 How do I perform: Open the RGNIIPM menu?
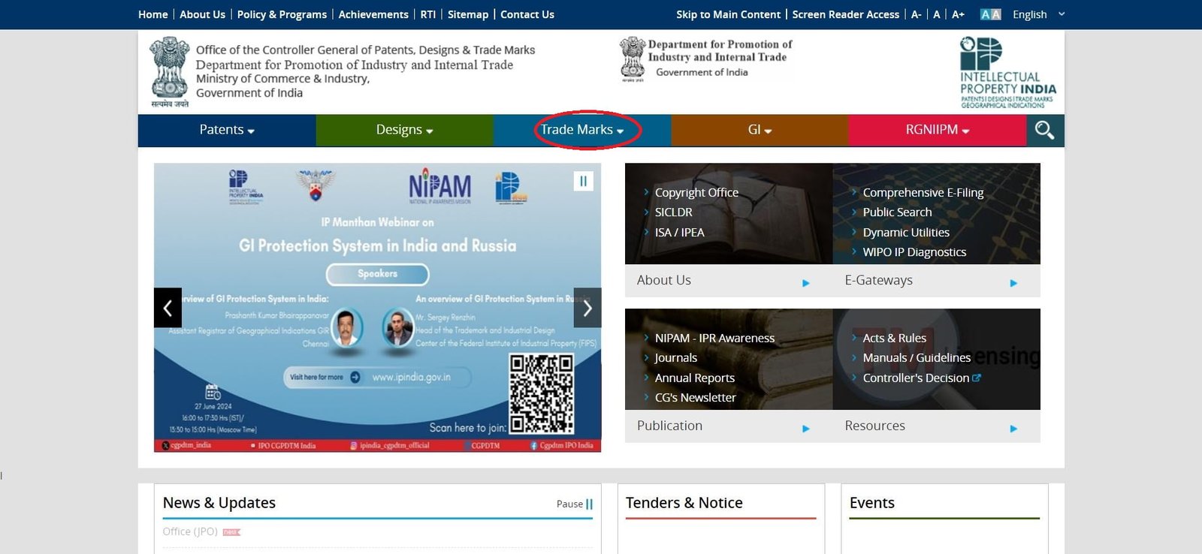point(937,130)
